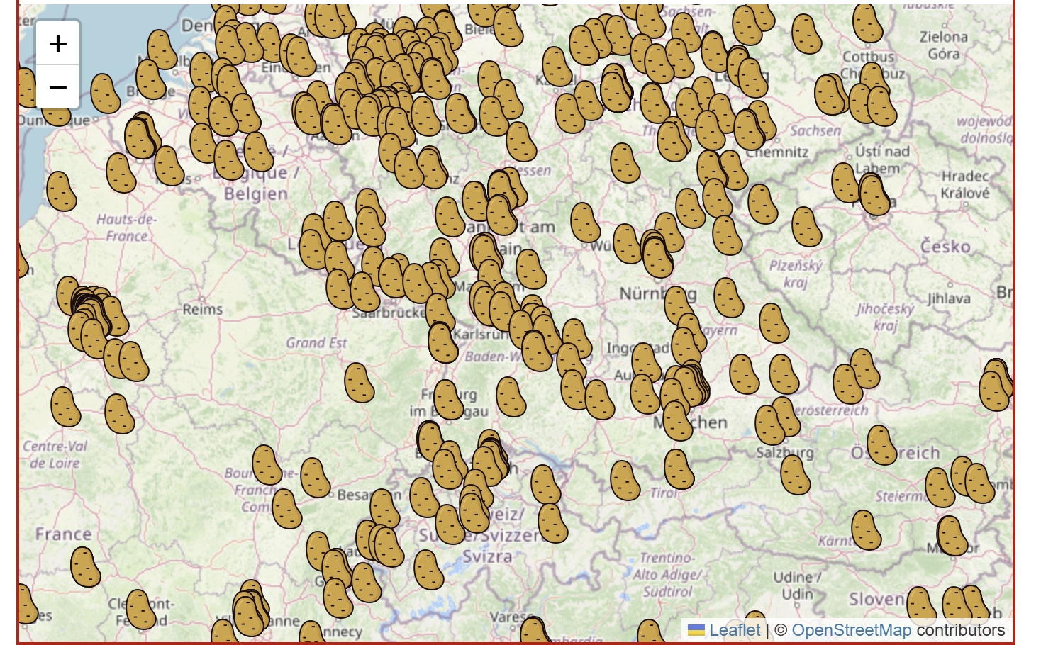Click the zoom out minus button
1058x645 pixels.
coord(57,87)
